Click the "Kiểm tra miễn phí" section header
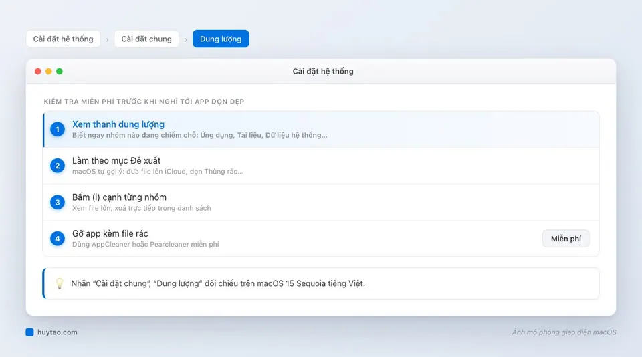The height and width of the screenshot is (357, 642). (144, 101)
